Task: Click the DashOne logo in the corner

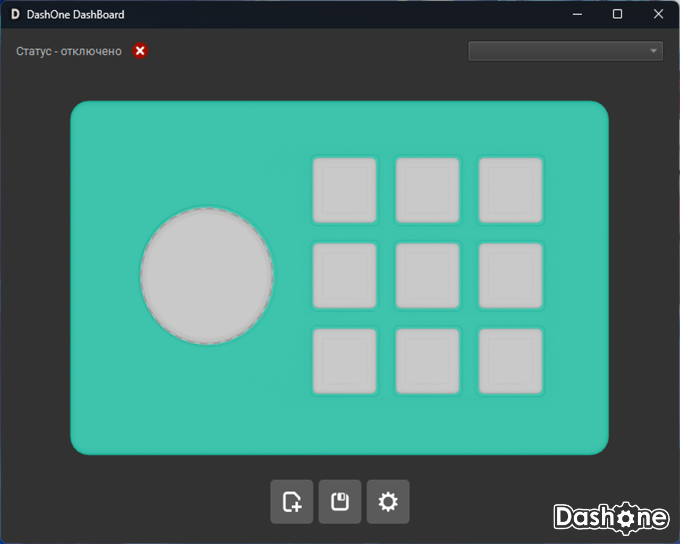Action: 611,517
